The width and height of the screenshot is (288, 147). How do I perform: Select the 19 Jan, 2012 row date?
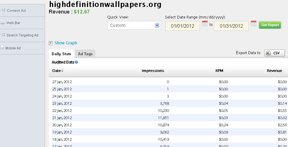pos(62,132)
